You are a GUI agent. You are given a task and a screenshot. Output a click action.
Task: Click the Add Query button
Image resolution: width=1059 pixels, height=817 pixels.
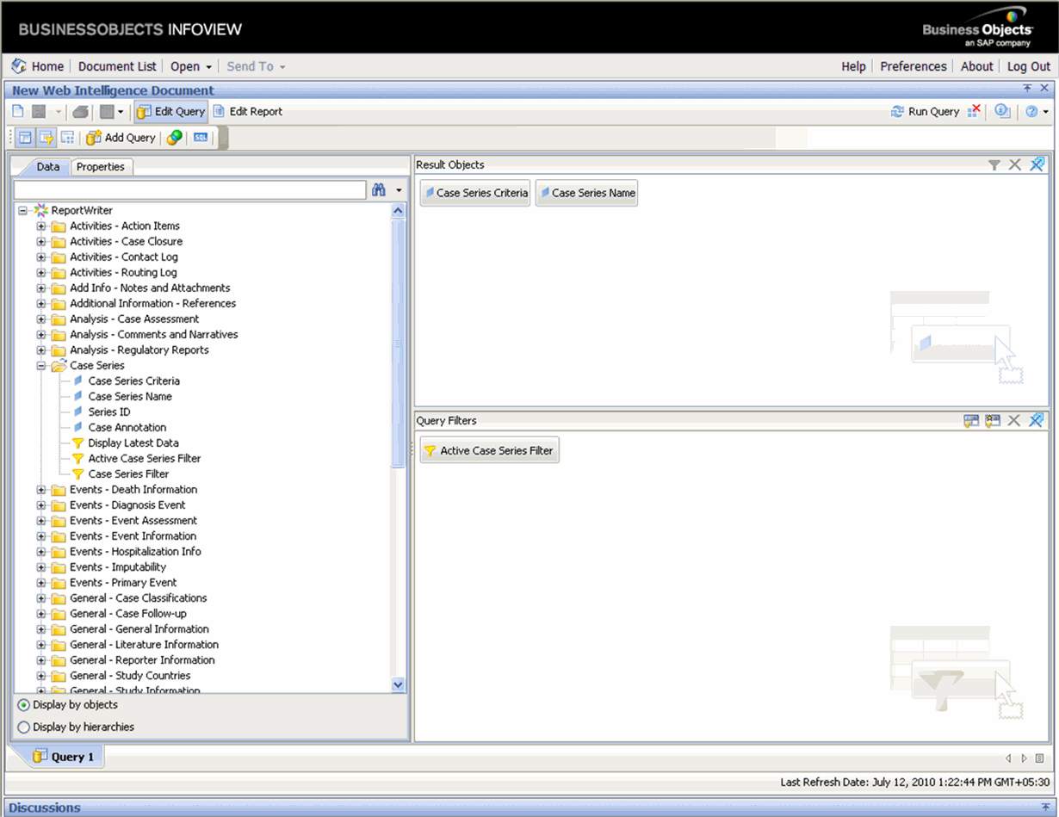(x=121, y=138)
